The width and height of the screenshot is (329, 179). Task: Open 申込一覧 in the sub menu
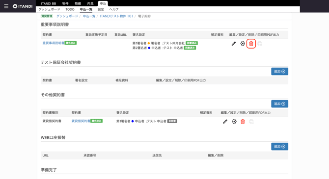click(86, 9)
